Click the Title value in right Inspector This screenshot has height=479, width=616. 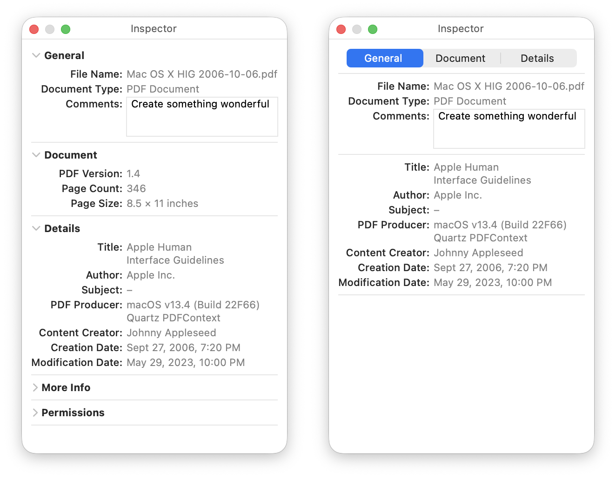click(x=482, y=174)
